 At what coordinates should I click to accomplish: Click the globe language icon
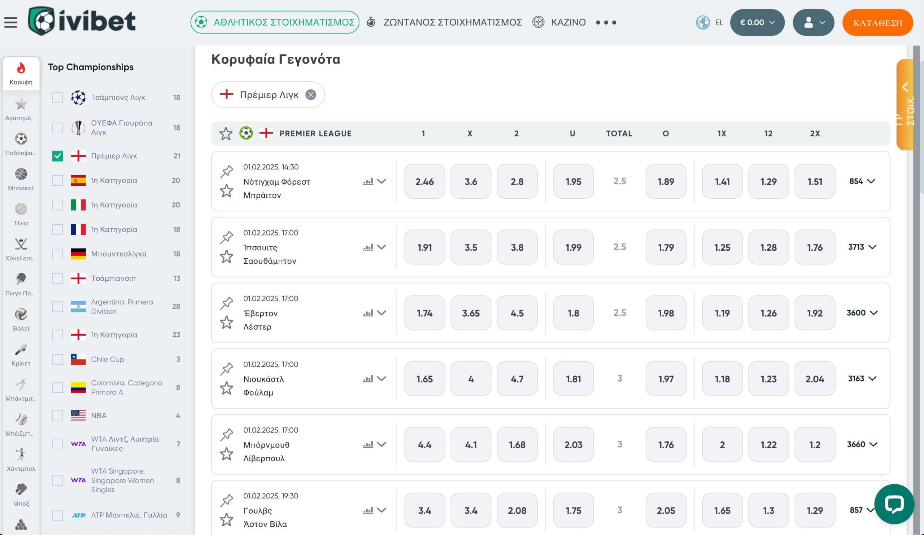click(x=702, y=22)
